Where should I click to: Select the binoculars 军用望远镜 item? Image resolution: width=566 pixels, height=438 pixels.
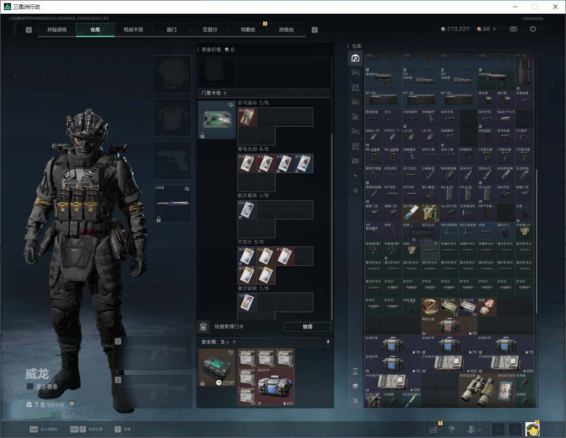(478, 390)
